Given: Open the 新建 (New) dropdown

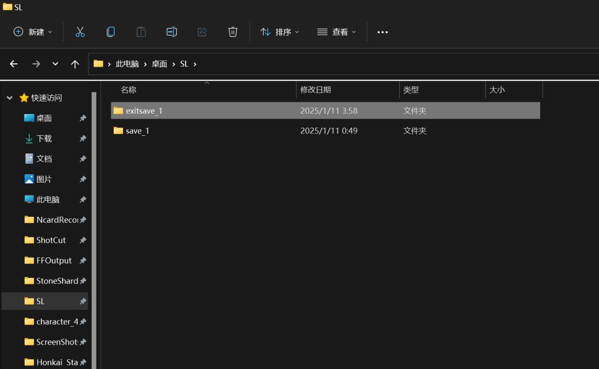Looking at the screenshot, I should click(x=33, y=32).
